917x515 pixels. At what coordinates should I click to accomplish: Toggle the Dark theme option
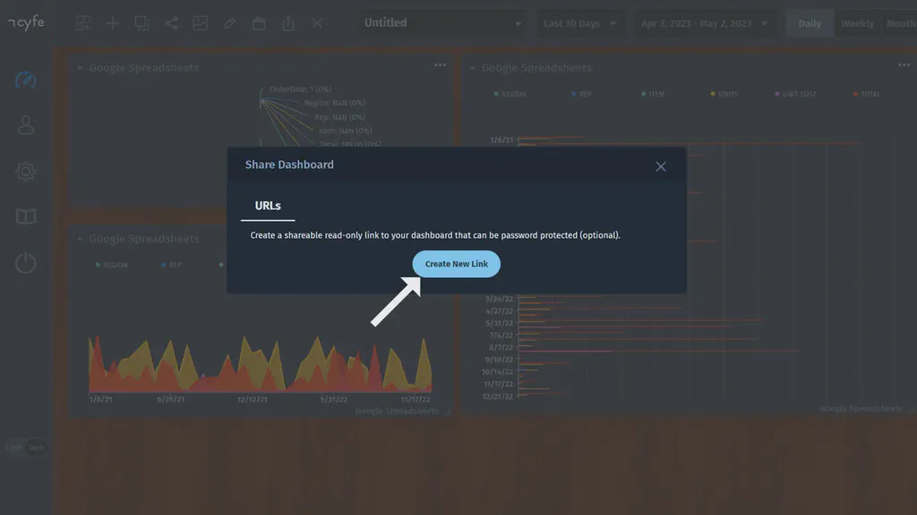pos(35,447)
